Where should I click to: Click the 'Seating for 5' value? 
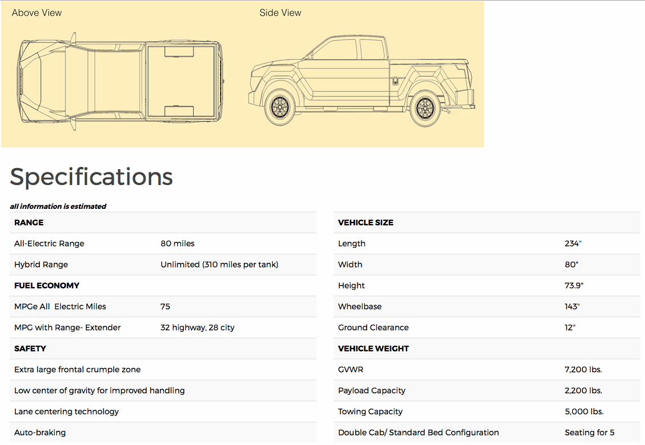pos(589,433)
